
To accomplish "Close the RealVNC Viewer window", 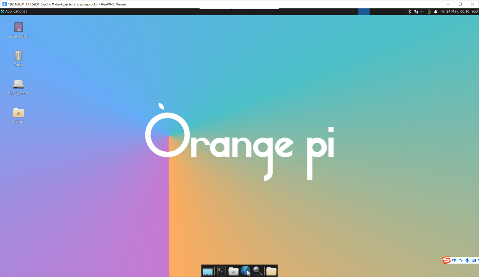I will [x=473, y=4].
